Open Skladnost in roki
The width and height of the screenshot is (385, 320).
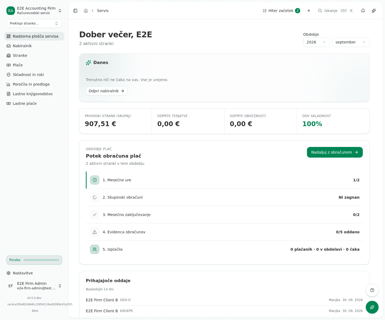(34, 75)
